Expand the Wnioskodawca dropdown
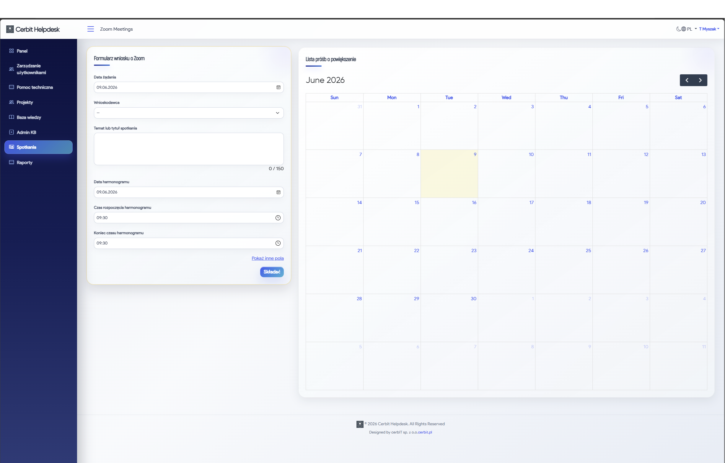Screen dimensions: 725x463 [189, 113]
